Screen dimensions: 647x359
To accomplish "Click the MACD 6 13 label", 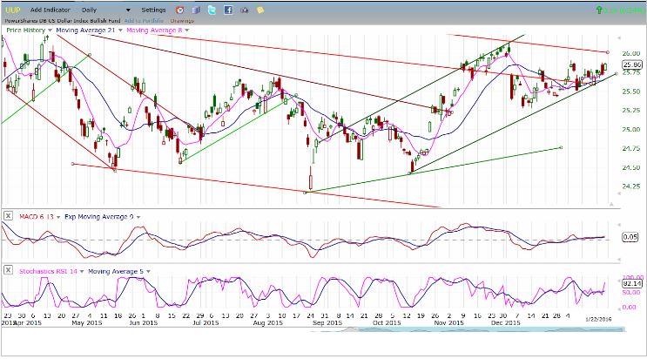I will pyautogui.click(x=37, y=216).
